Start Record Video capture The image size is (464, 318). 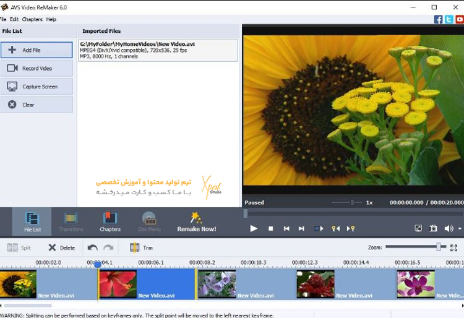(37, 68)
